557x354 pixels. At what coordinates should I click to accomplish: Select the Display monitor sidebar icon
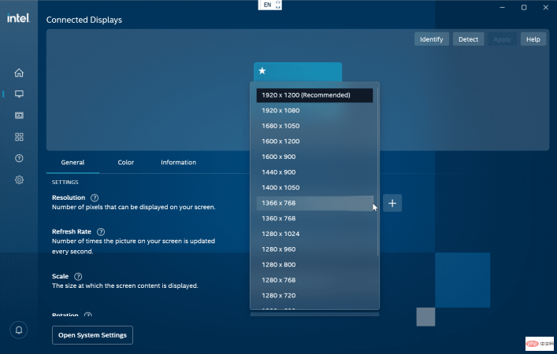coord(19,94)
